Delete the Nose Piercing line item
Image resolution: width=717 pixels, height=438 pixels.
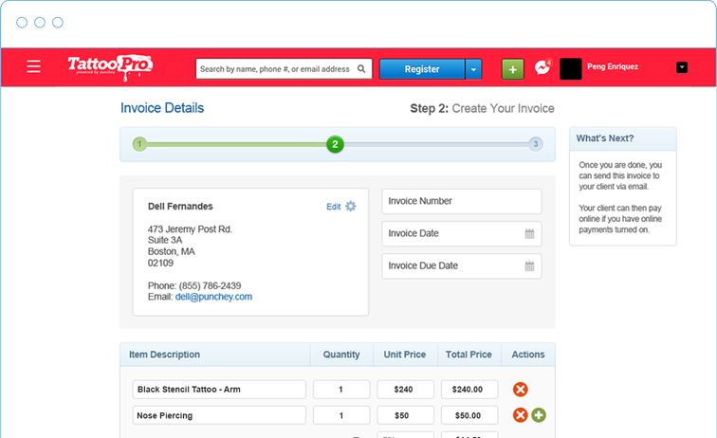pyautogui.click(x=520, y=415)
